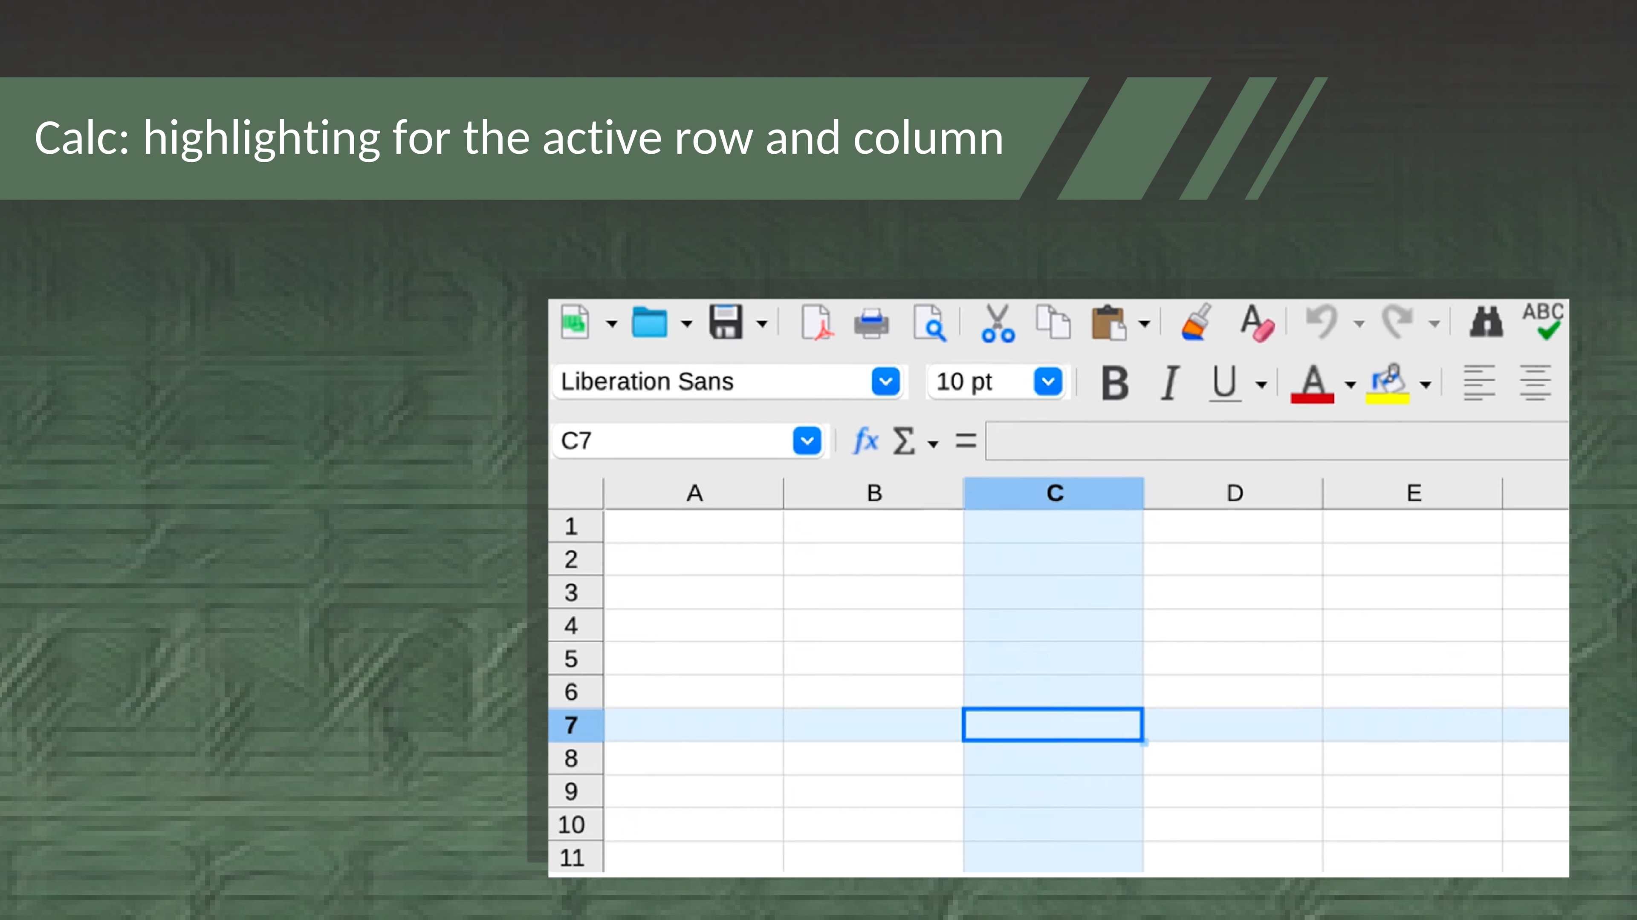
Task: Click the Copy icon
Action: pyautogui.click(x=1053, y=322)
